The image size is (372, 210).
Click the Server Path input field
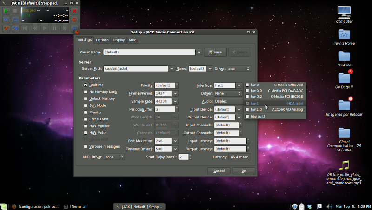(135, 69)
